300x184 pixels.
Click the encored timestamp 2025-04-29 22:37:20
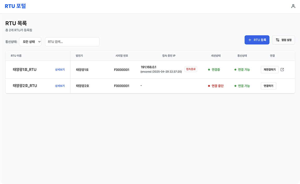coord(161,72)
